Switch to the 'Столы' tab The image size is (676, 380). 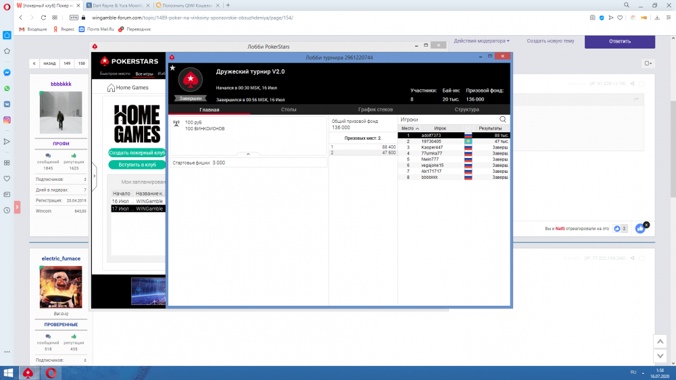coord(289,109)
